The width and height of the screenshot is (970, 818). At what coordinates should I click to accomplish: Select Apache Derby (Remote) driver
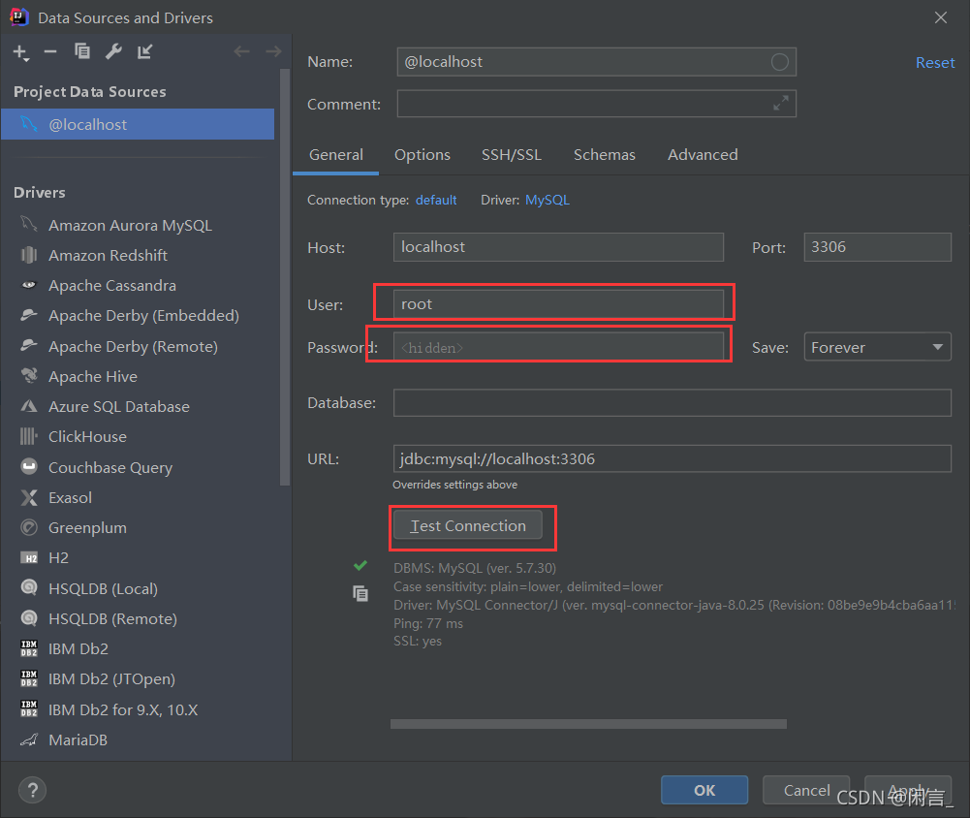[133, 347]
